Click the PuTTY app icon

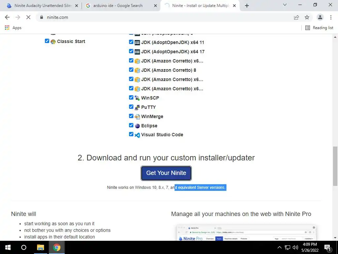137,107
